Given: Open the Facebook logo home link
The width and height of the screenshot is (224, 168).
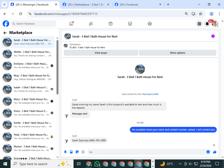Looking at the screenshot, I should pyautogui.click(x=6, y=24).
